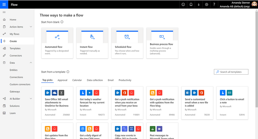Select the Data collection tab
Screen dimensions: 258x139
(x=95, y=80)
